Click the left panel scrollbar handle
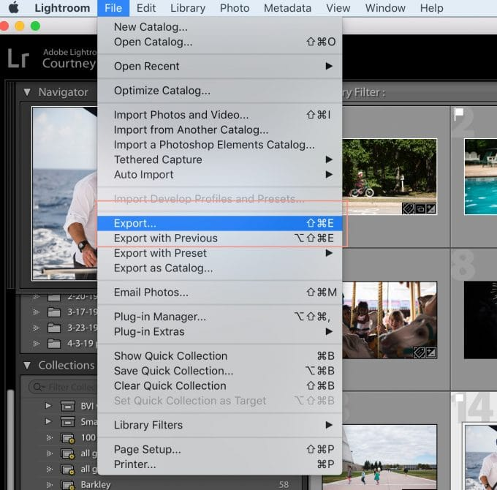This screenshot has height=490, width=497. (10, 440)
